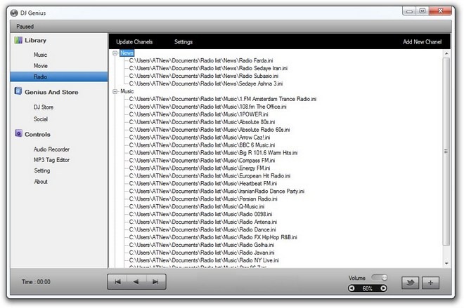Toggle the Volume mute switch
Viewport: 464px width, 308px height.
click(x=380, y=278)
